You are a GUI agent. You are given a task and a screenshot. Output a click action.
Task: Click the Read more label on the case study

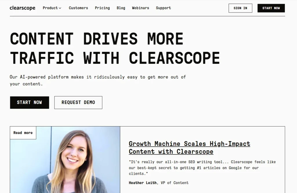tap(23, 133)
